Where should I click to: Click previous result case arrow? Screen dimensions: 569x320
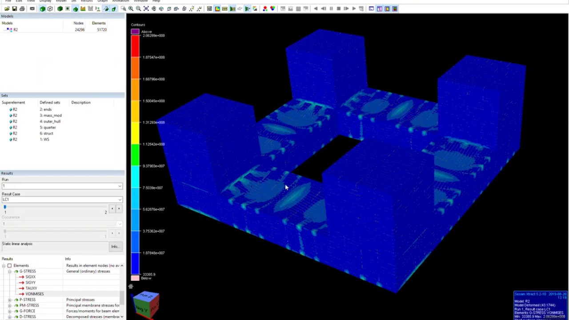112,209
